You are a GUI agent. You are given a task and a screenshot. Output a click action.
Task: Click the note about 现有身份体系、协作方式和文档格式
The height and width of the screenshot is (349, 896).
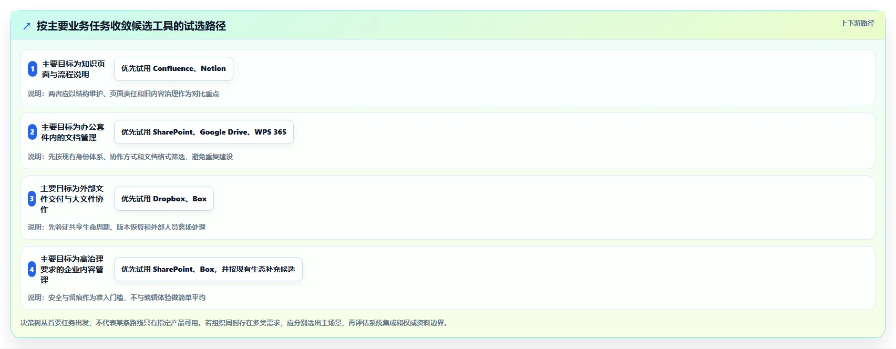point(130,157)
